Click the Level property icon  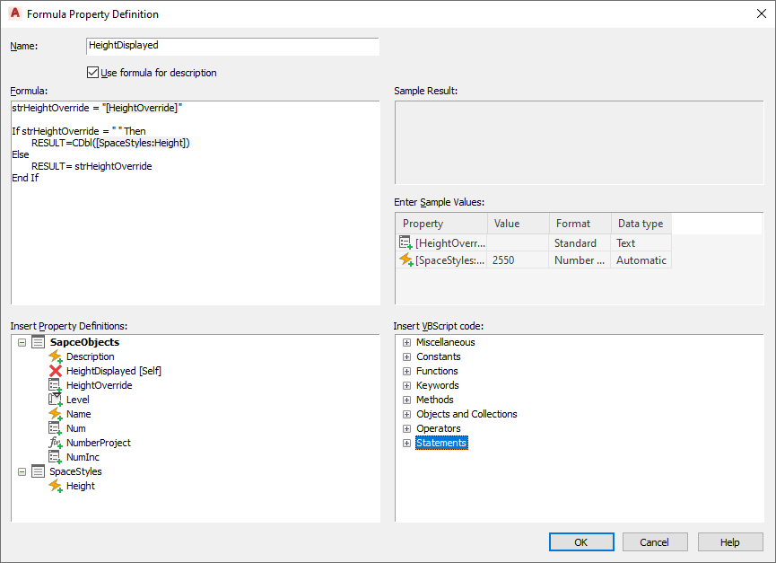[x=55, y=400]
